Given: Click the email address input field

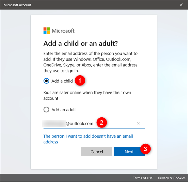Looking at the screenshot, I should (x=94, y=123).
